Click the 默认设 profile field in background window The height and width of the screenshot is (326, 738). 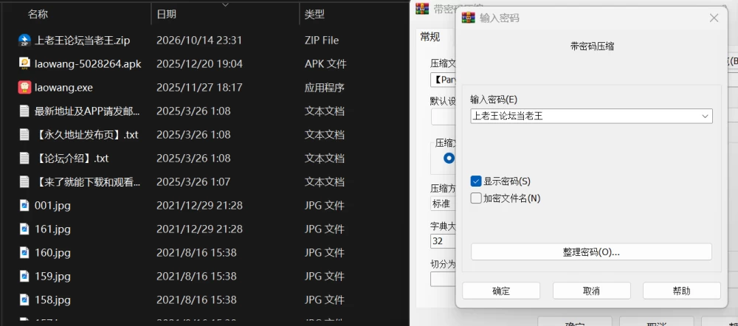pyautogui.click(x=443, y=117)
